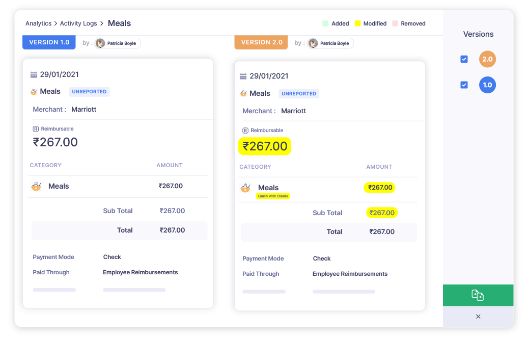Image resolution: width=528 pixels, height=337 pixels.
Task: Uncheck version 2.0 in the Versions panel
Action: click(x=464, y=59)
